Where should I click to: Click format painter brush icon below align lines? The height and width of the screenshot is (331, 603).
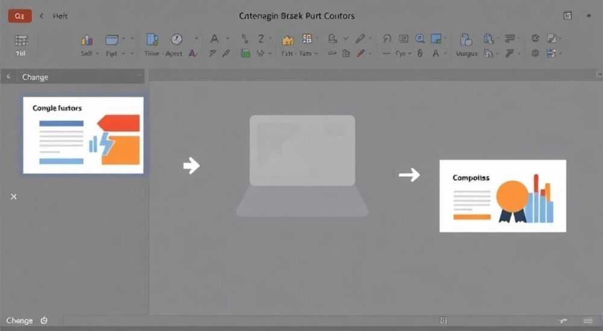(x=510, y=54)
